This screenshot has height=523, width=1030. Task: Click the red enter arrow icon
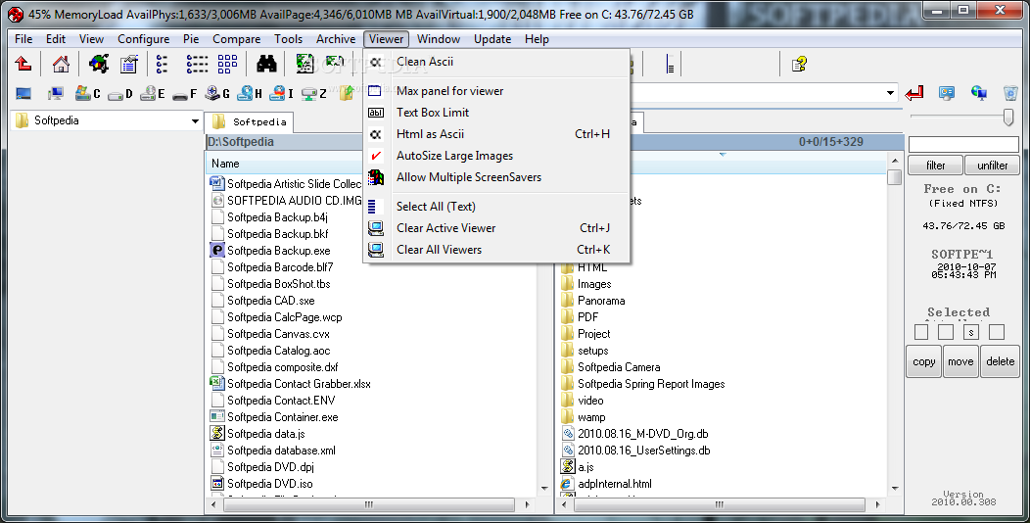click(913, 93)
